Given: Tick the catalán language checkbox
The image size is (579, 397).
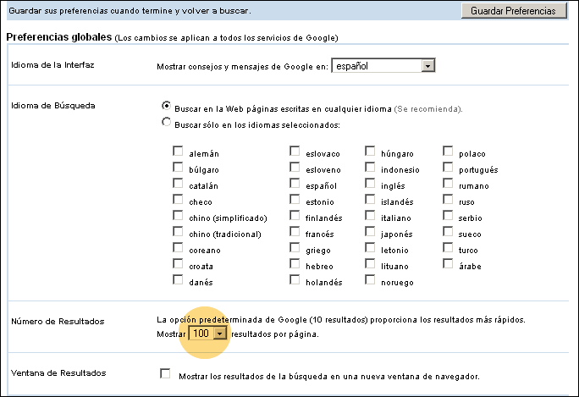Looking at the screenshot, I should pos(178,185).
